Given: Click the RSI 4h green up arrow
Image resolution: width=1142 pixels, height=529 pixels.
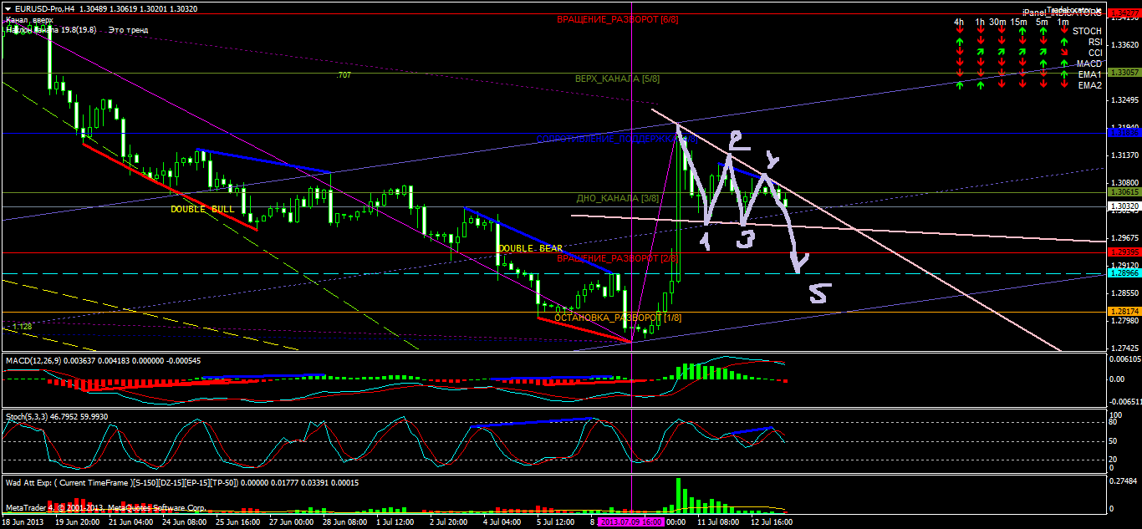Looking at the screenshot, I should (x=960, y=42).
